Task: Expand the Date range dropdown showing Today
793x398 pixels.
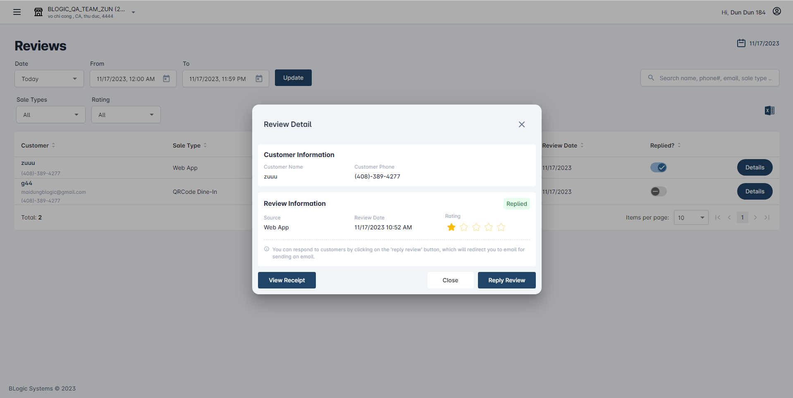Action: coord(49,79)
